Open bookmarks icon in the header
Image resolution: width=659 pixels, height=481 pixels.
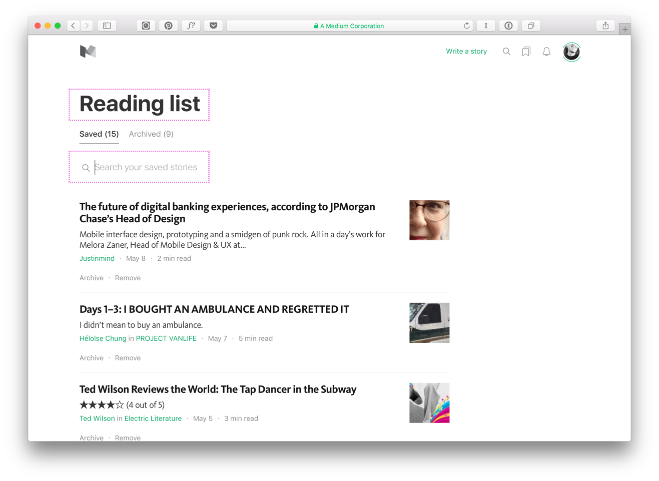point(526,52)
